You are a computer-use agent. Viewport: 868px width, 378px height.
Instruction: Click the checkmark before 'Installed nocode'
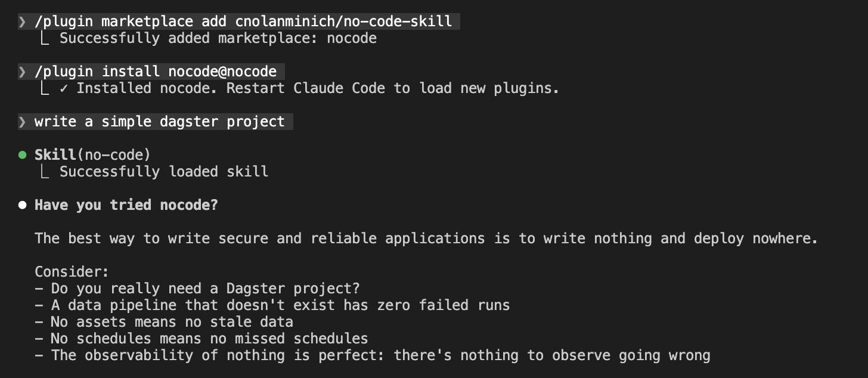64,89
